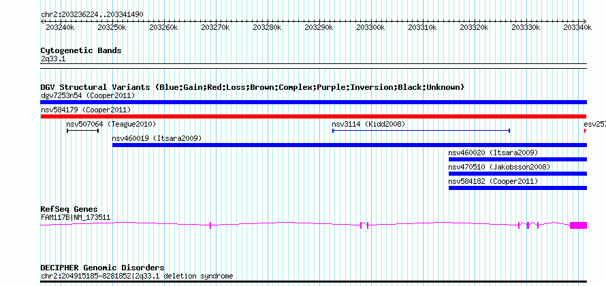The height and width of the screenshot is (286, 606).
Task: Click the nsv584182 Cooper2011 blue bar
Action: (517, 188)
